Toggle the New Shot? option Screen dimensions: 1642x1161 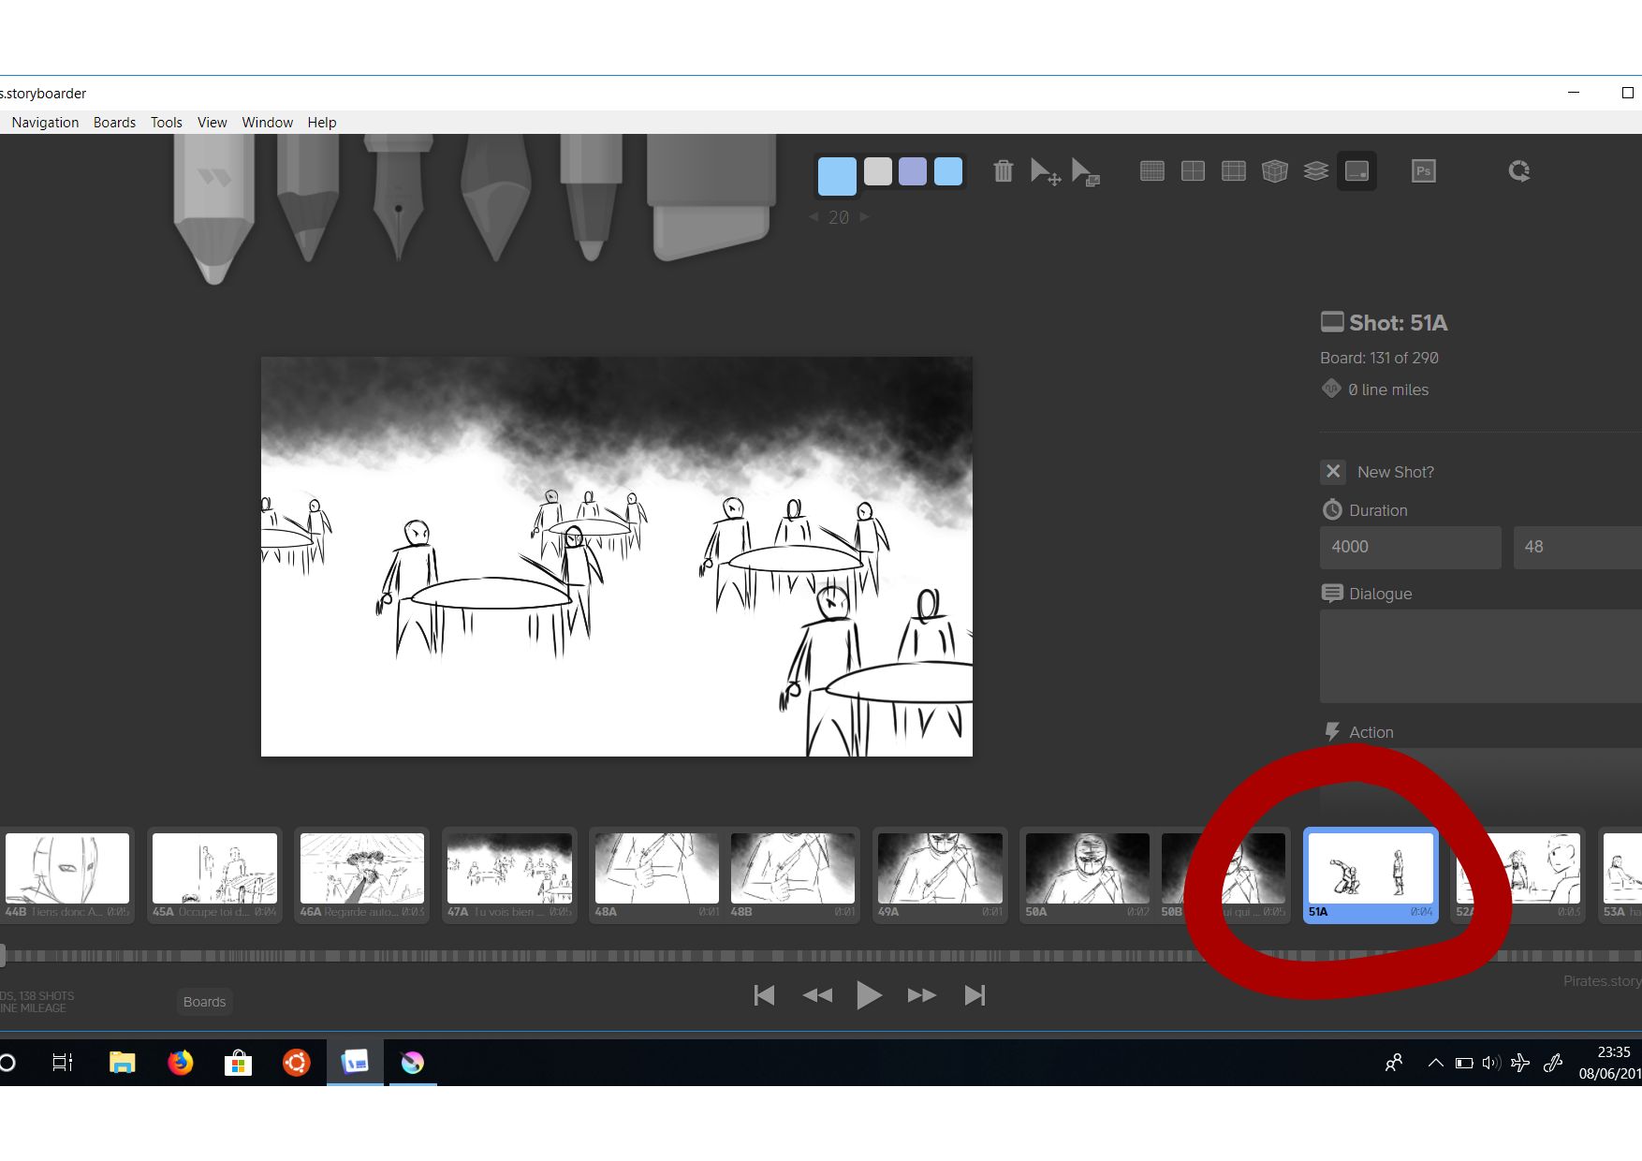(1333, 472)
